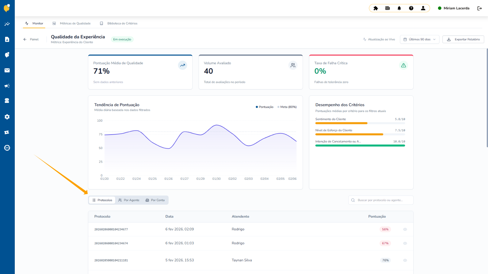Click the magnifier icon in search box
The image size is (488, 274).
353,200
